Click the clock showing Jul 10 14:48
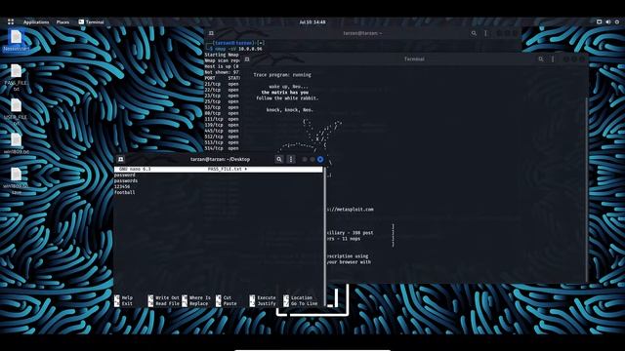625x351 pixels. click(312, 21)
